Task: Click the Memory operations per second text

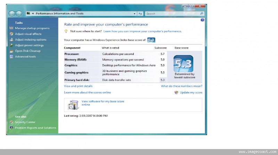Action: [x=123, y=59]
